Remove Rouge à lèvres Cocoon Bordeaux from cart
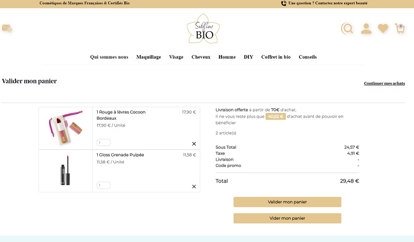The image size is (414, 242). click(x=194, y=144)
